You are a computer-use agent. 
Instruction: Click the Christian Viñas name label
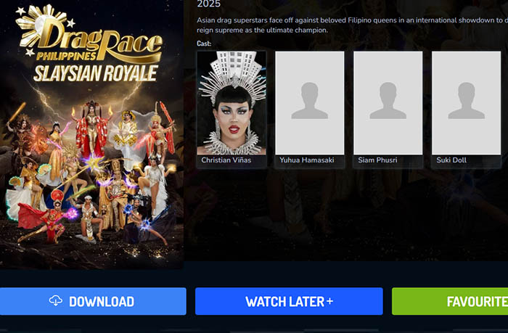(x=226, y=160)
